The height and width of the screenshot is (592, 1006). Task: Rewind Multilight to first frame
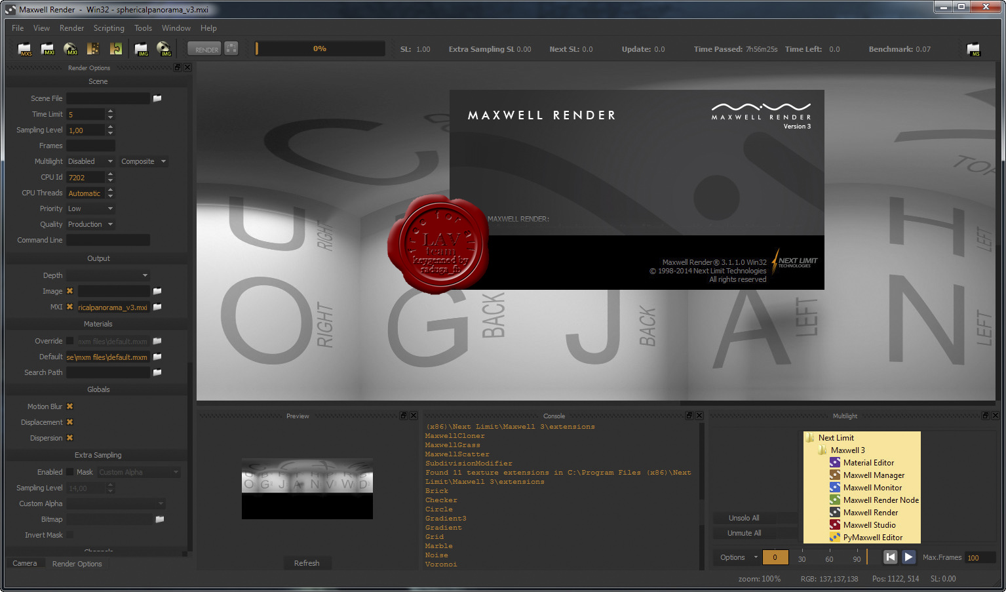890,557
